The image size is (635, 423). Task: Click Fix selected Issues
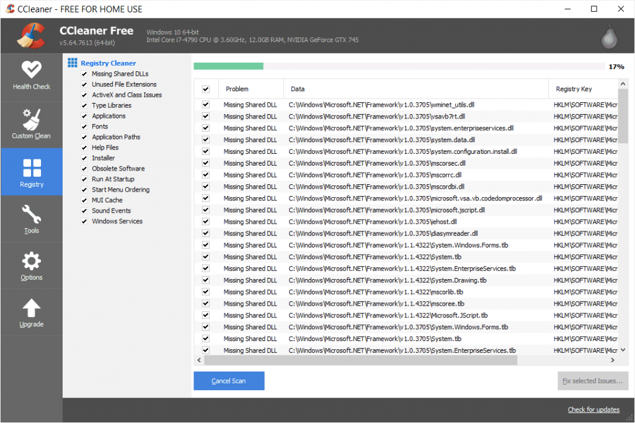click(593, 381)
